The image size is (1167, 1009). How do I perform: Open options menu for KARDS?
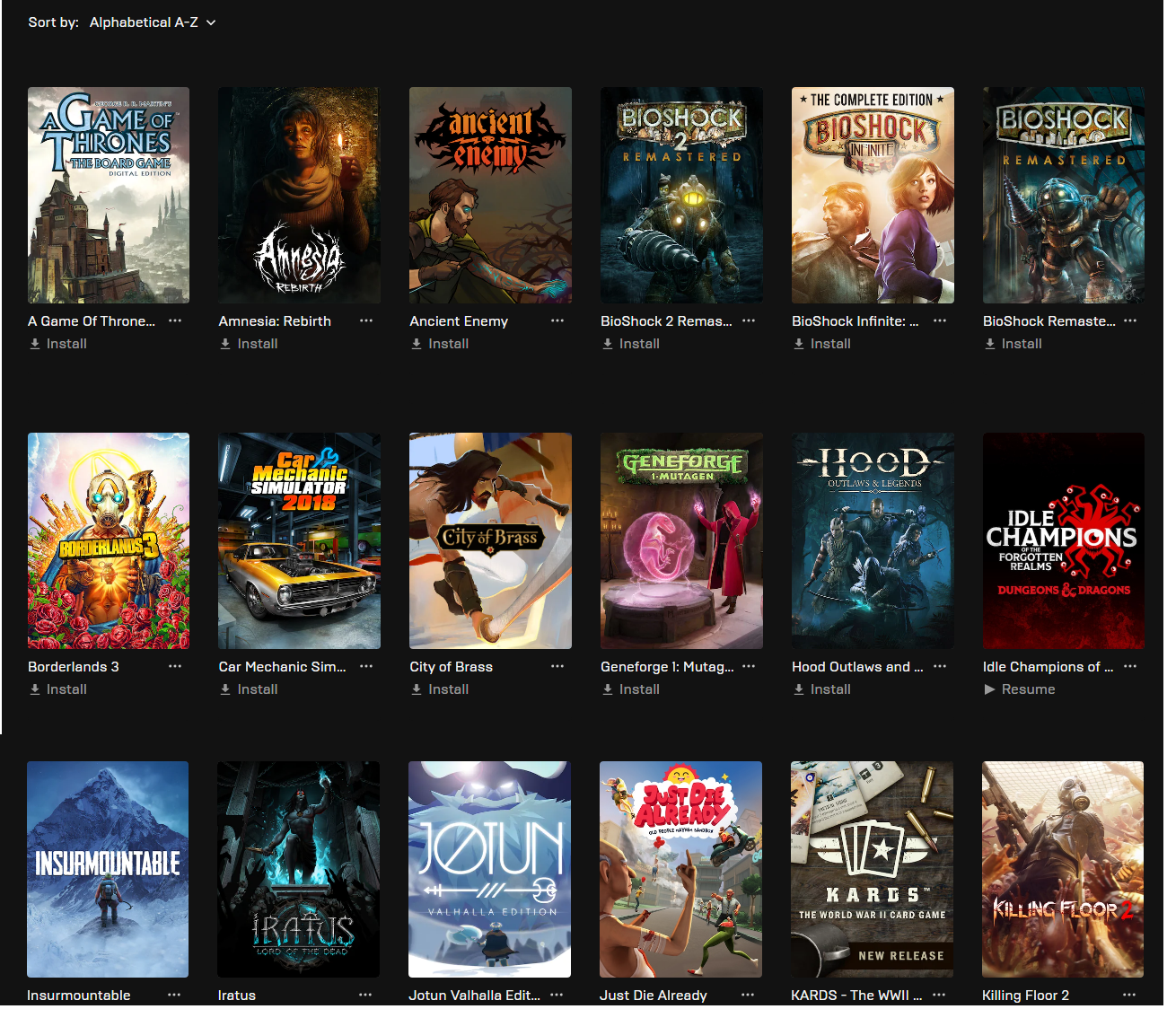point(939,995)
